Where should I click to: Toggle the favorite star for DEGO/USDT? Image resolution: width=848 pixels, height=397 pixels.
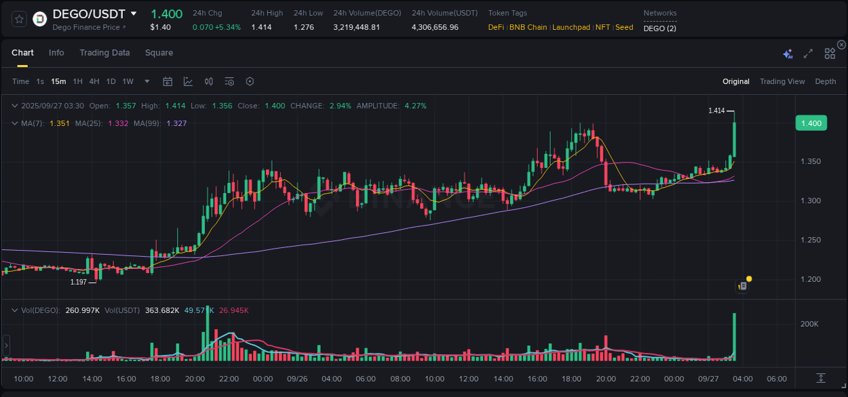18,19
